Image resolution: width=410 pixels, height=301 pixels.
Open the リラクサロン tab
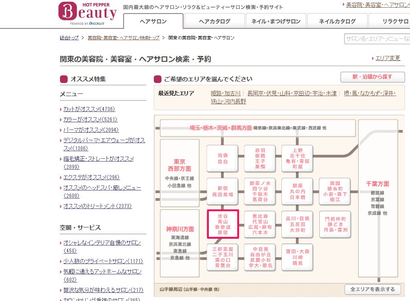(x=390, y=21)
